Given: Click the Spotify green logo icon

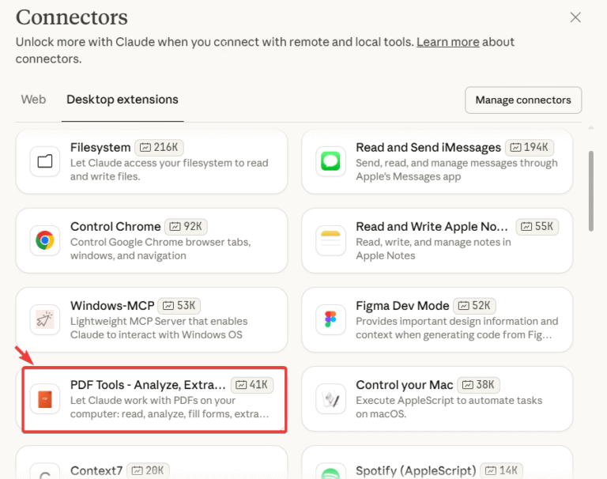Looking at the screenshot, I should [330, 473].
